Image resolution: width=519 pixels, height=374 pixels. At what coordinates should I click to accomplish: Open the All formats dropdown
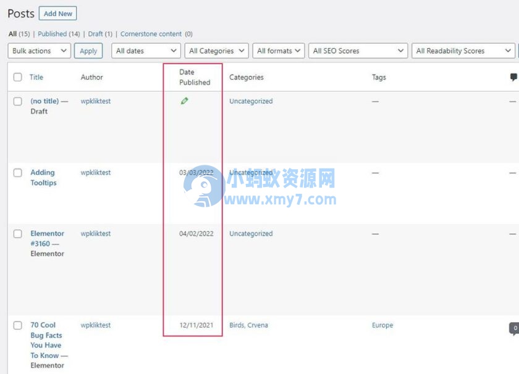coord(278,51)
